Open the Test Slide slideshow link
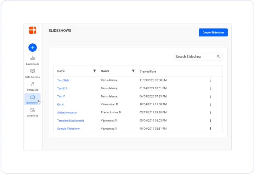 63,80
